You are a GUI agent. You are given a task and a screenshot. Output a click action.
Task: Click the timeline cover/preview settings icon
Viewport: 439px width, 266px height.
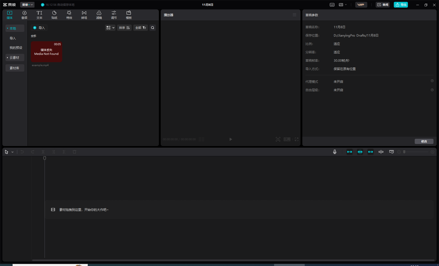(391, 152)
